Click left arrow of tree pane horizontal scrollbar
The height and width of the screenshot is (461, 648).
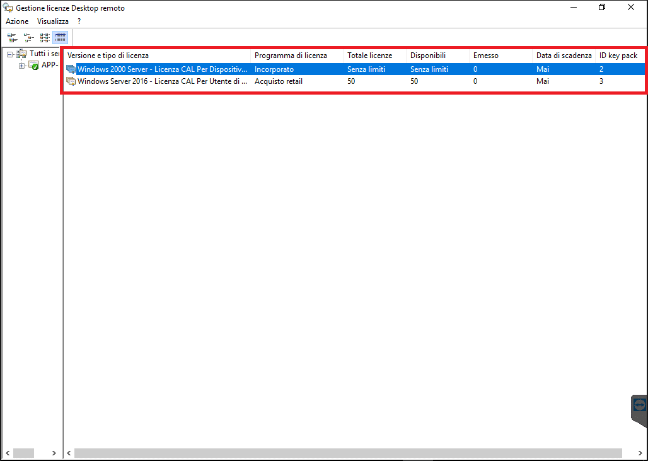coord(8,453)
